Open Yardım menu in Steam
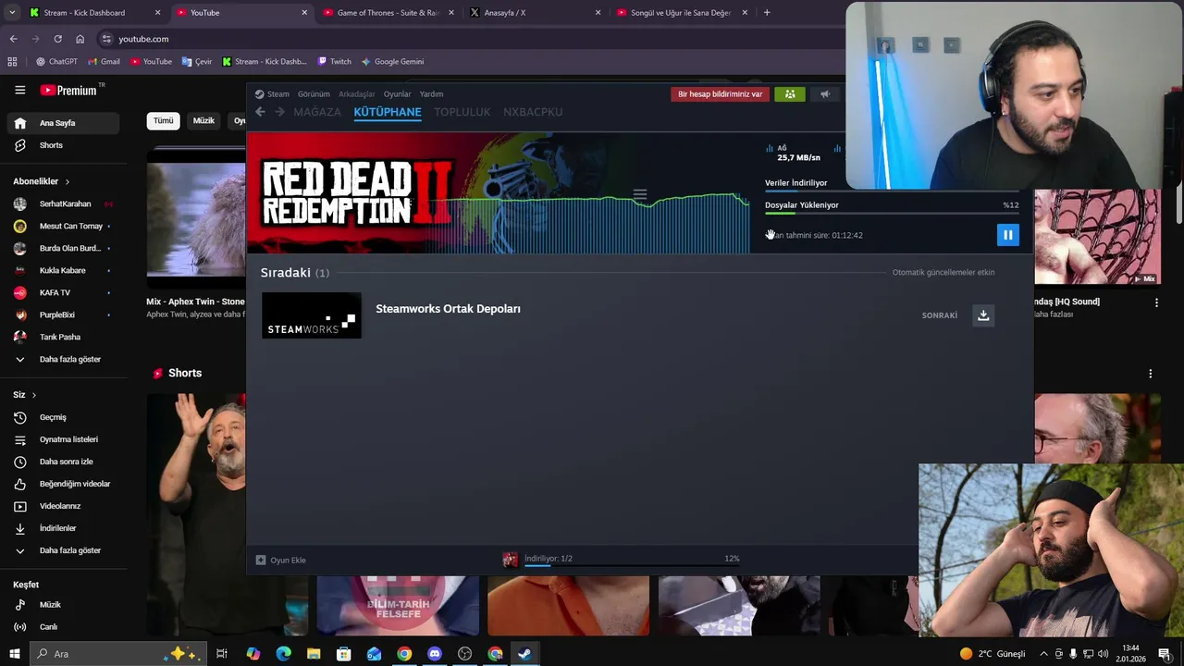 [431, 93]
